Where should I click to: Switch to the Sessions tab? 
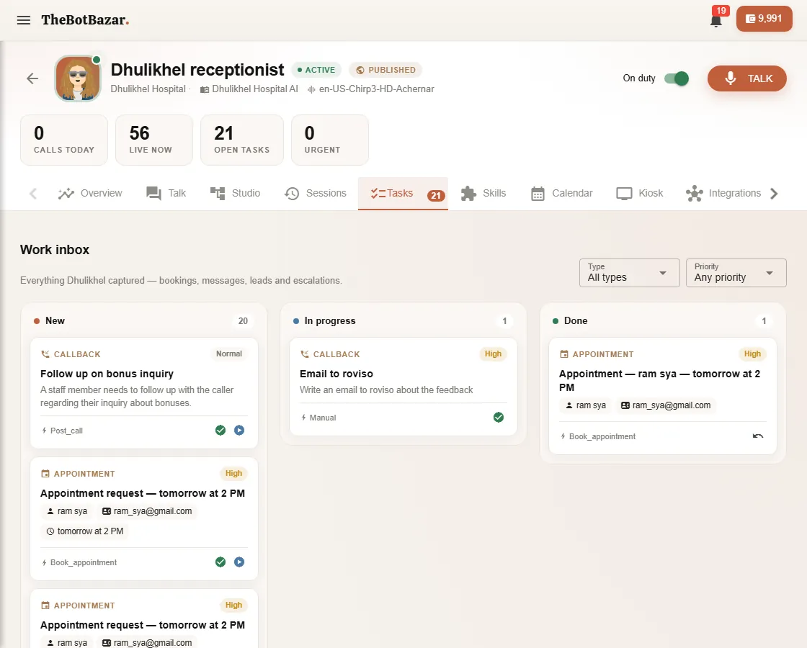[x=315, y=194]
